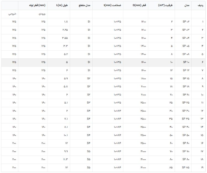Click the SP 25 model cell
Screen dimensions: 207x173
click(183, 103)
